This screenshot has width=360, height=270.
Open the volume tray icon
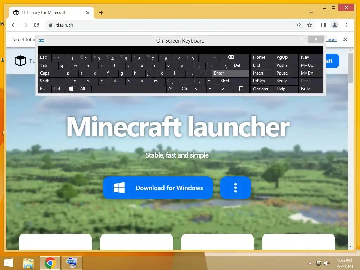point(327,263)
